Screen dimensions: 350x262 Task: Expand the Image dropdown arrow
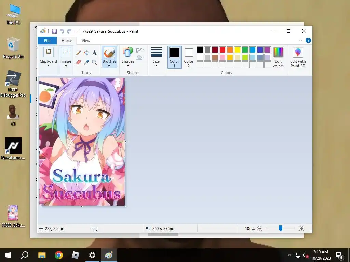pos(66,66)
